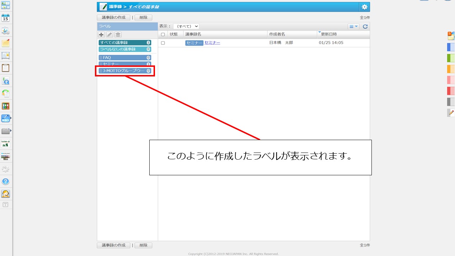Refresh the minutes list
Viewport: 455px width, 256px height.
[x=365, y=26]
